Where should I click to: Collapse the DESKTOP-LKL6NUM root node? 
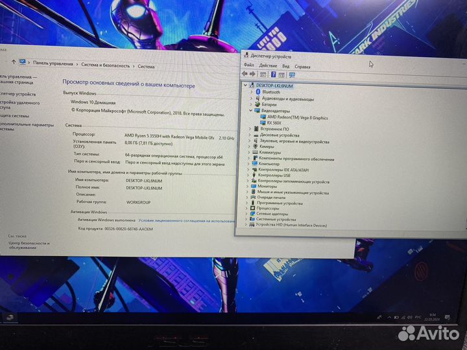pyautogui.click(x=245, y=86)
